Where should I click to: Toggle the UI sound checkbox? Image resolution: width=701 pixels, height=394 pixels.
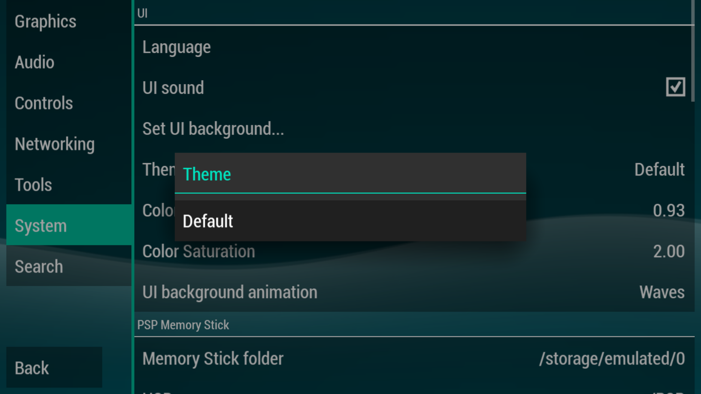click(x=675, y=87)
